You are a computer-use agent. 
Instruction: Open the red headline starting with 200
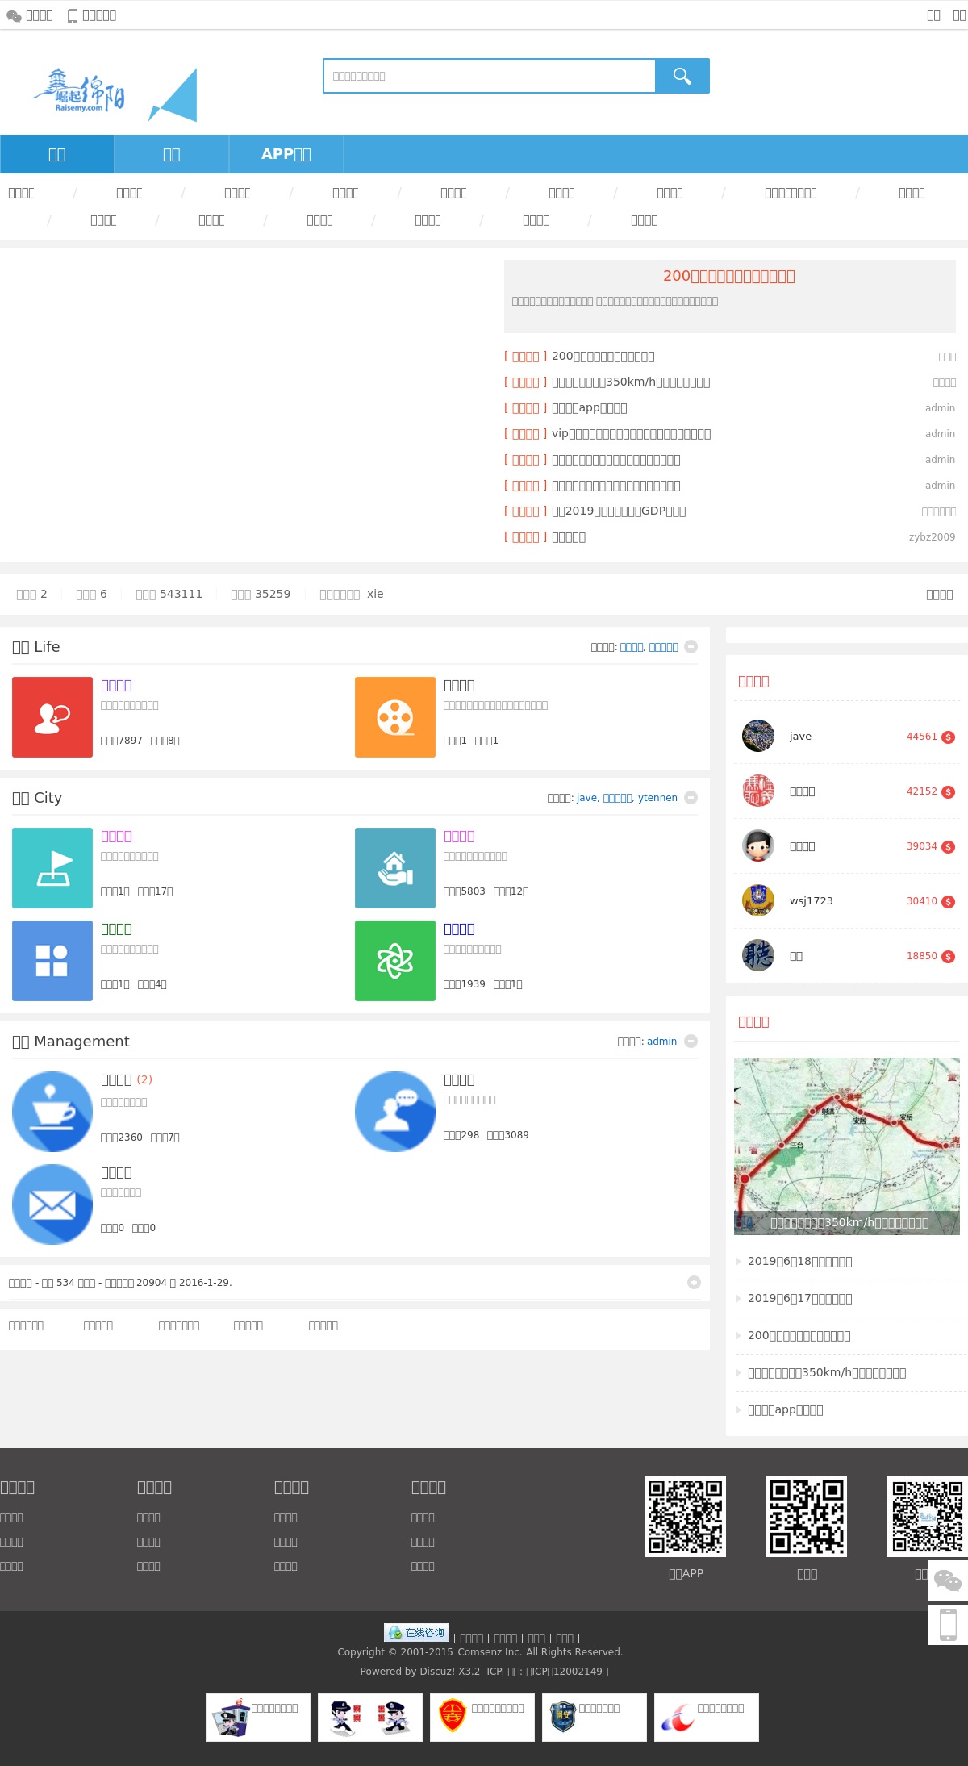pyautogui.click(x=729, y=276)
